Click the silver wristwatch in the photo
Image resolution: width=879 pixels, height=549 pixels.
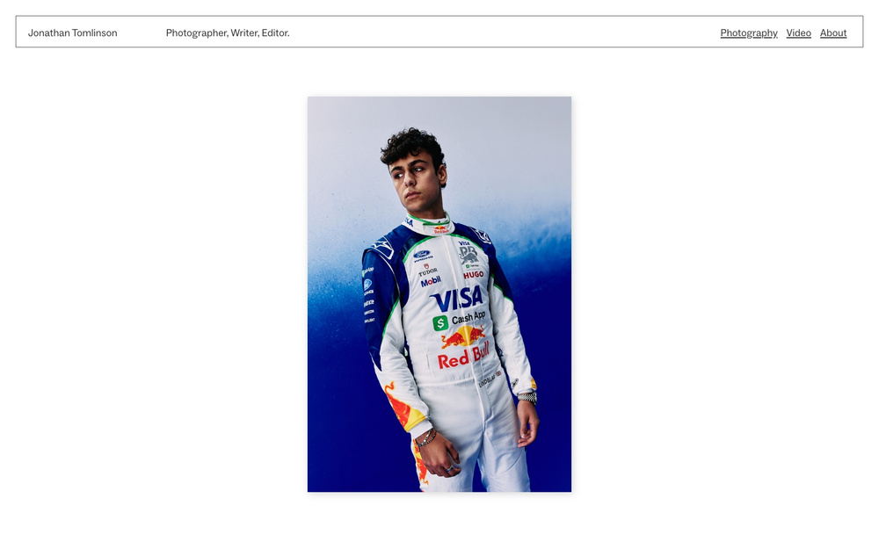coord(527,398)
